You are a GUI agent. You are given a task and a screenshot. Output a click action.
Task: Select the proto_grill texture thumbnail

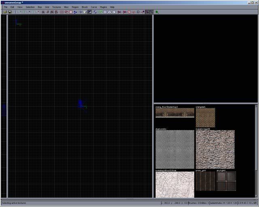(x=206, y=181)
